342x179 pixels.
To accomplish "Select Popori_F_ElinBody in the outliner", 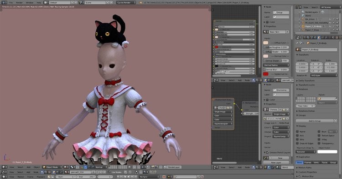I will tap(313, 26).
